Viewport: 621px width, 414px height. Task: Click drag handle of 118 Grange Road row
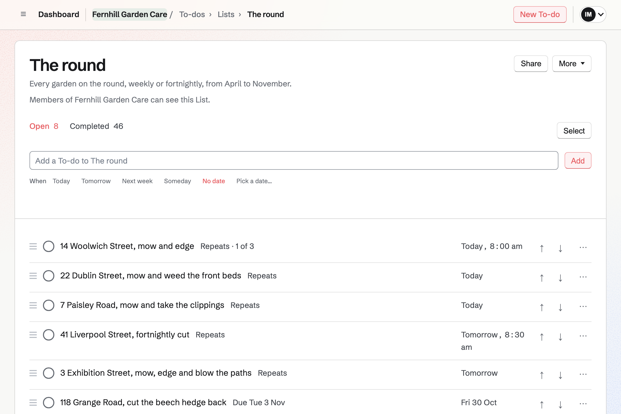coord(33,403)
